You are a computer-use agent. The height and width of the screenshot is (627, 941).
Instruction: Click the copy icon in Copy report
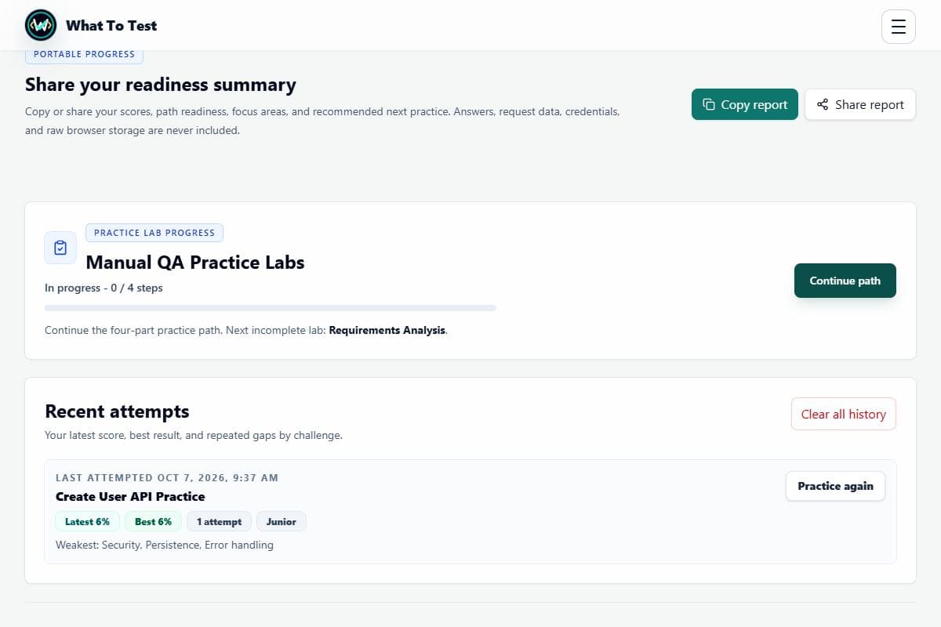point(709,104)
